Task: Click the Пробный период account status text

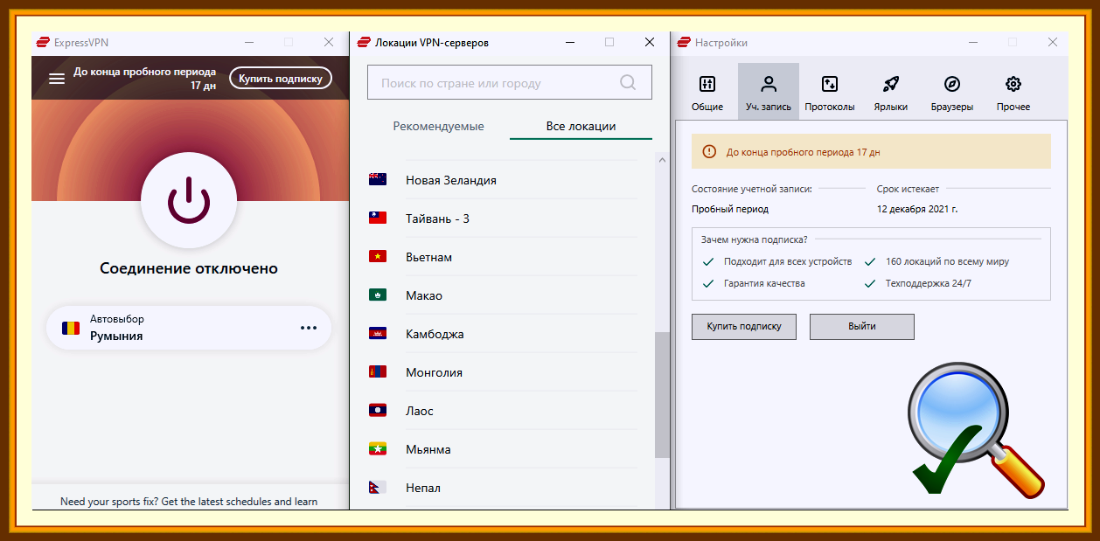Action: (729, 210)
